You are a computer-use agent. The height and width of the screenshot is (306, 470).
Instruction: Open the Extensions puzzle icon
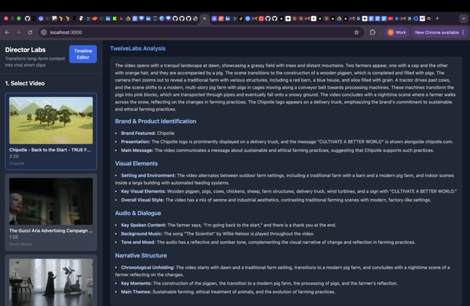pyautogui.click(x=373, y=32)
